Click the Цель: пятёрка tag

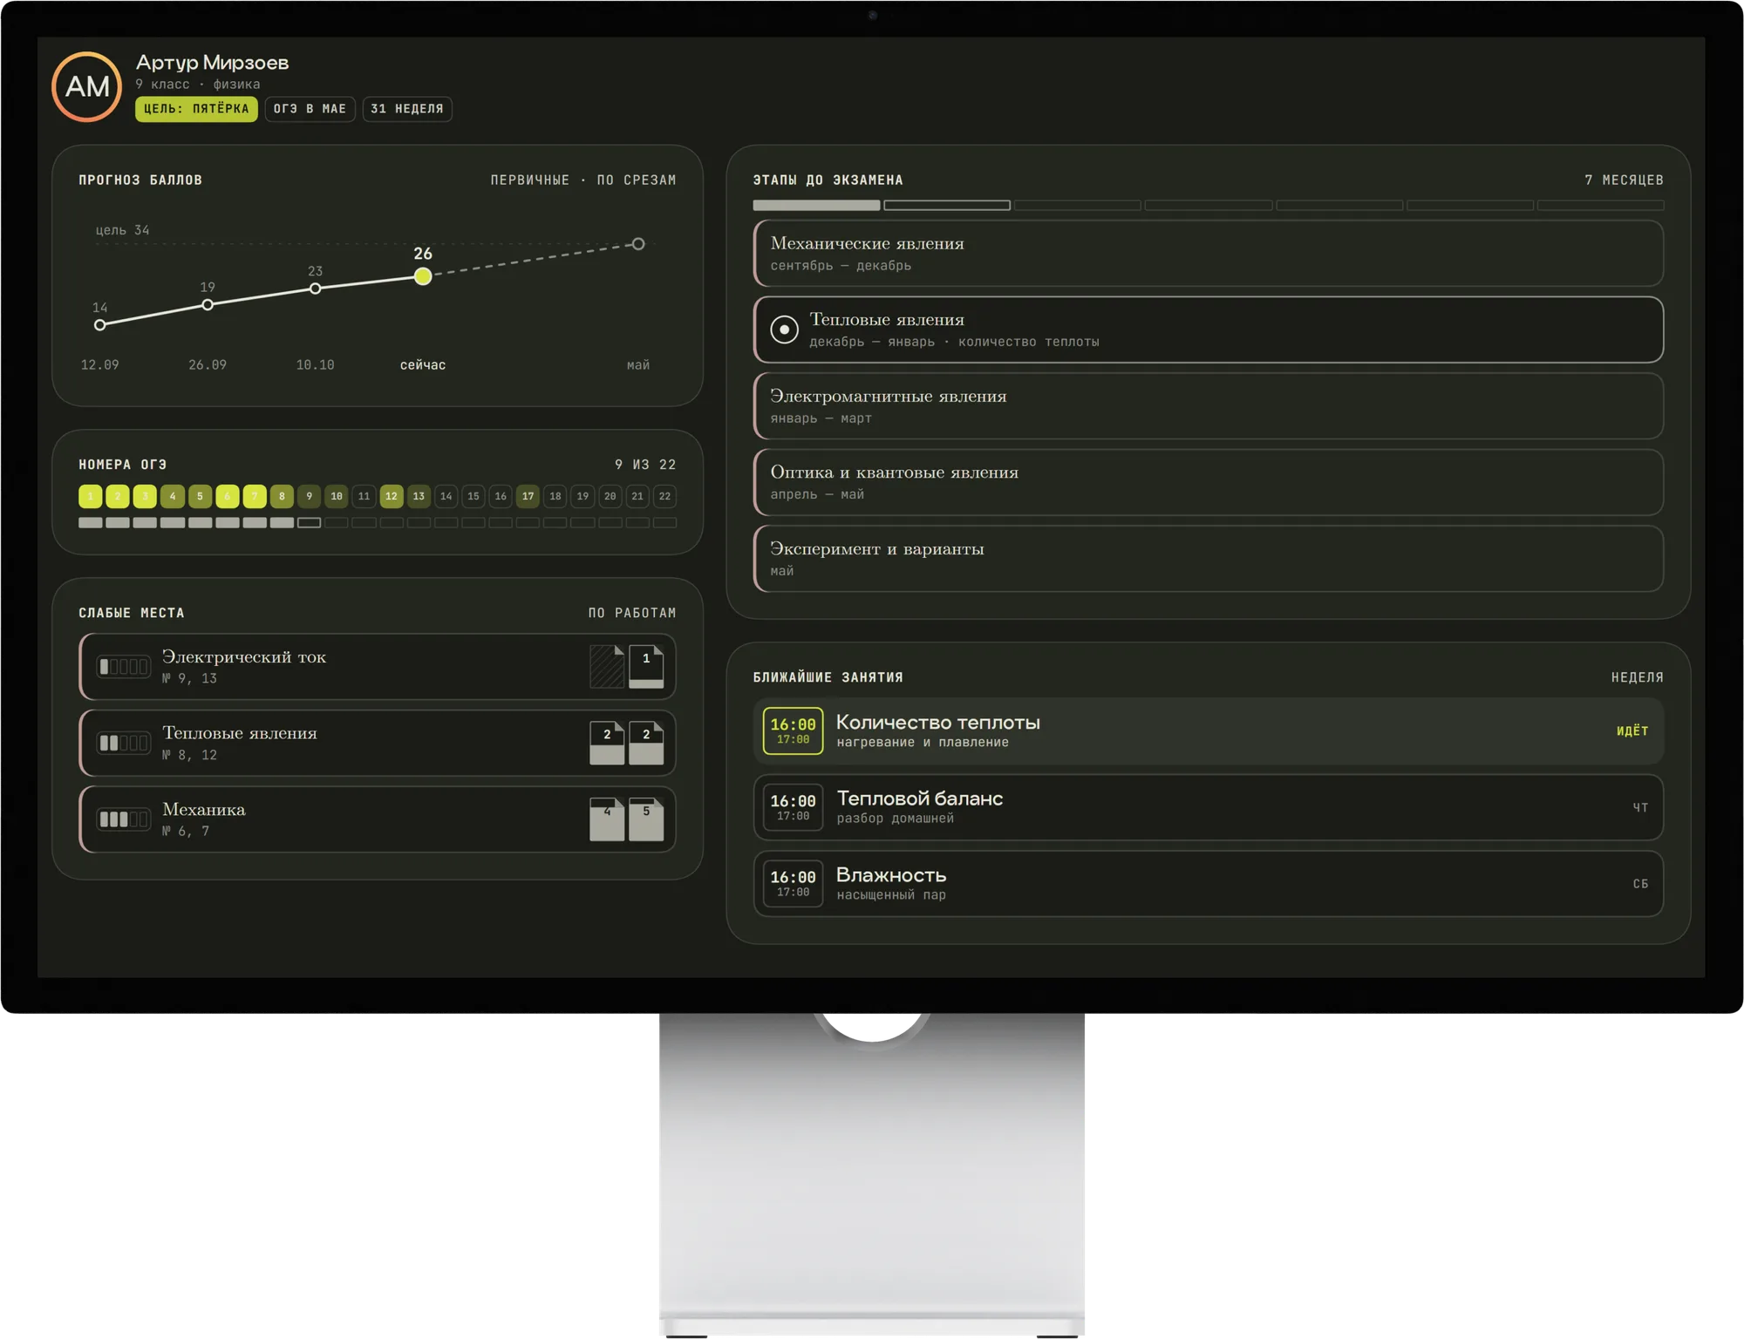196,109
